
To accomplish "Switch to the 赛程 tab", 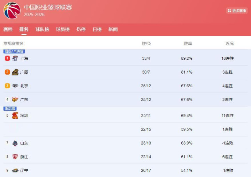I will tap(8, 29).
